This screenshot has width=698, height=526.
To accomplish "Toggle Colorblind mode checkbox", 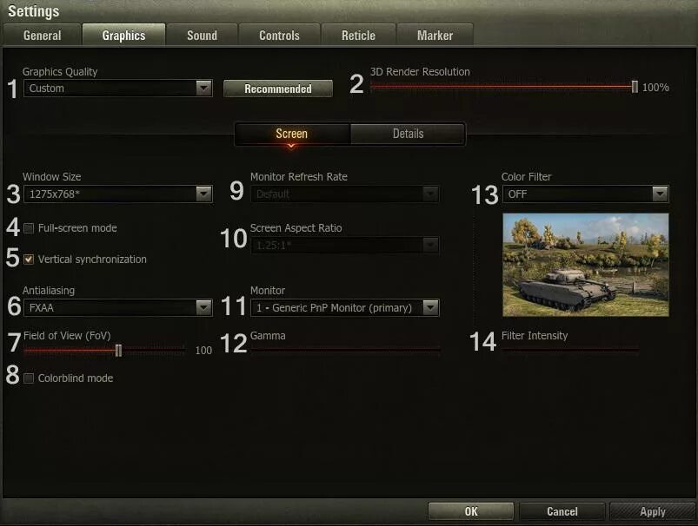I will click(x=29, y=378).
